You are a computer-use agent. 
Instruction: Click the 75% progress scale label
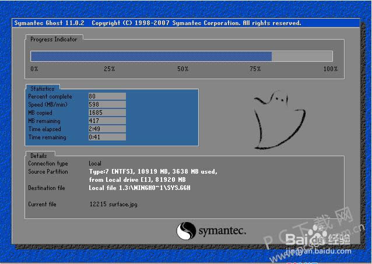point(255,69)
